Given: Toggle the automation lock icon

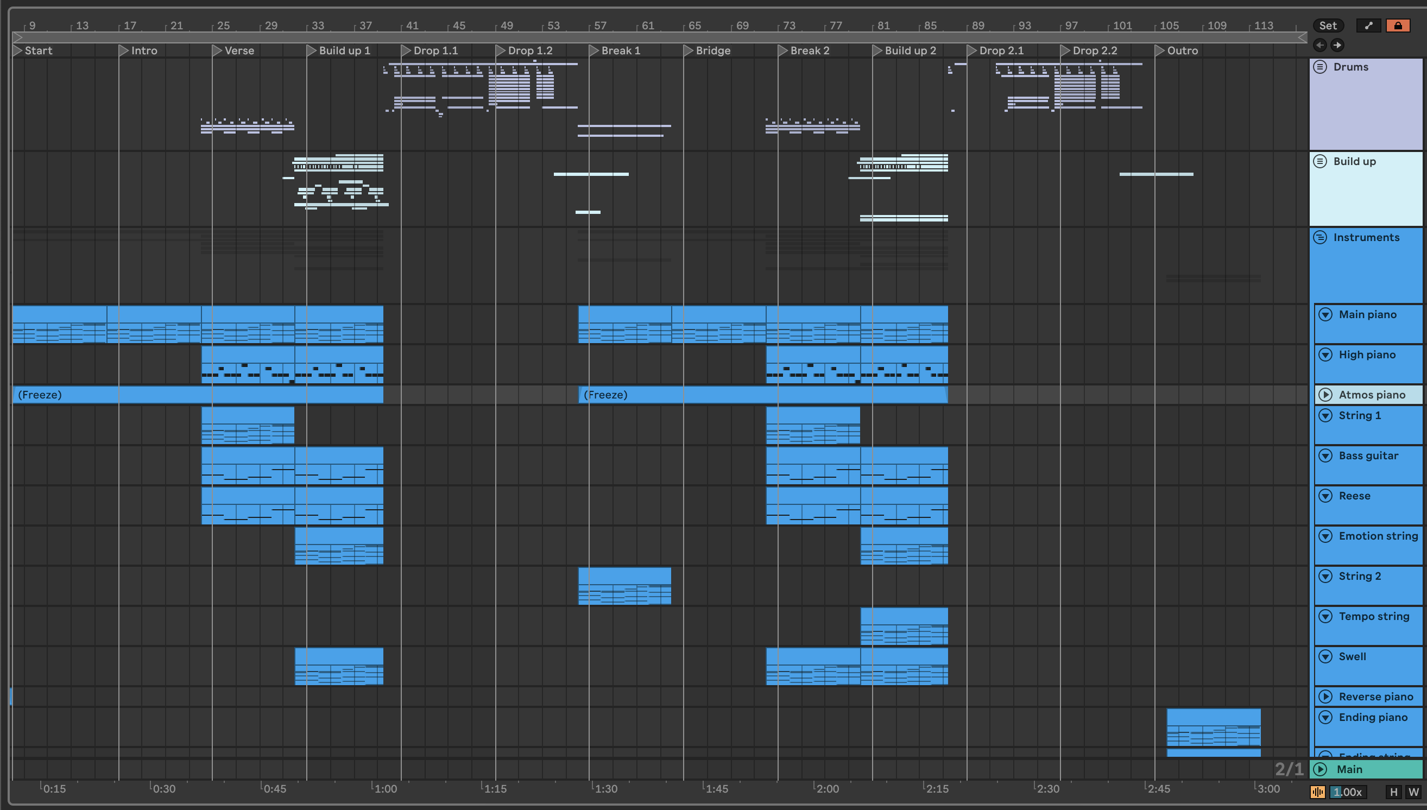Looking at the screenshot, I should (1398, 26).
